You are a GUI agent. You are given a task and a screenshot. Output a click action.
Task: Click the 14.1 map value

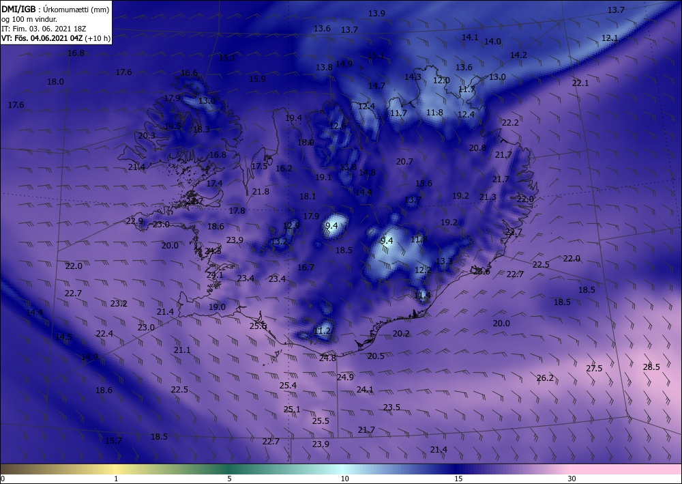(470, 38)
